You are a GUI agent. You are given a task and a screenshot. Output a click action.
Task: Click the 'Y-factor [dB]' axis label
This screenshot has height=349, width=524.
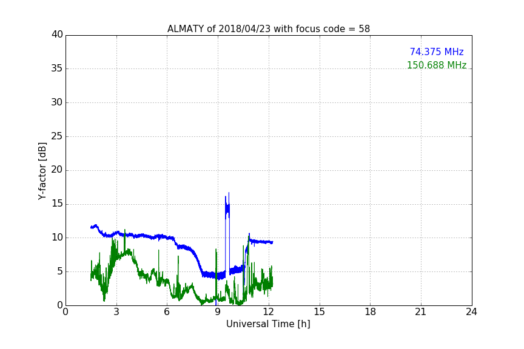(x=42, y=171)
